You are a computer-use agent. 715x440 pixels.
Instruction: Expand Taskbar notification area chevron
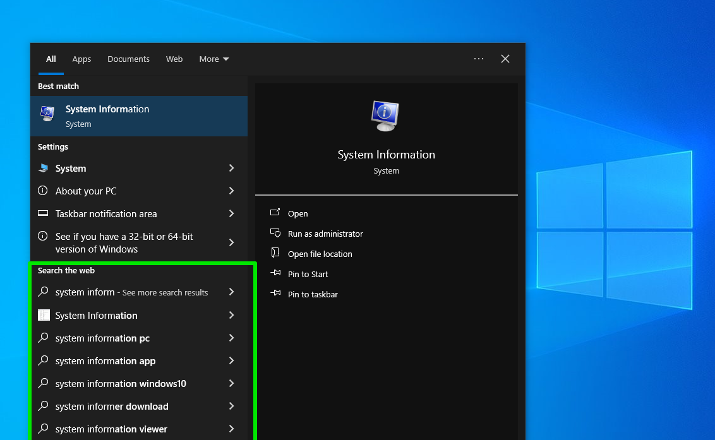[x=231, y=213]
